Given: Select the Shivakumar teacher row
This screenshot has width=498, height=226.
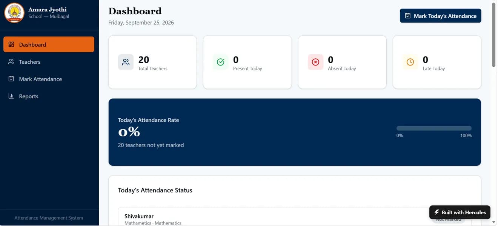Looking at the screenshot, I should coord(295,217).
